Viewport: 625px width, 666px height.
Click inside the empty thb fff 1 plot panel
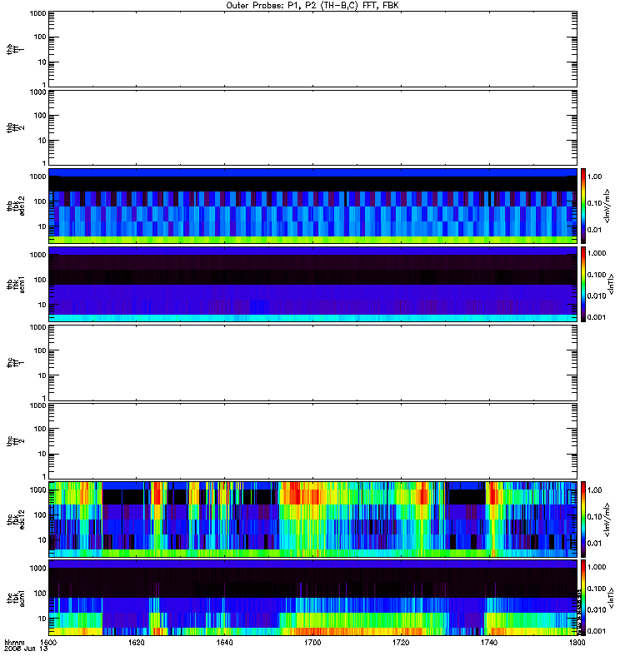coord(312,49)
